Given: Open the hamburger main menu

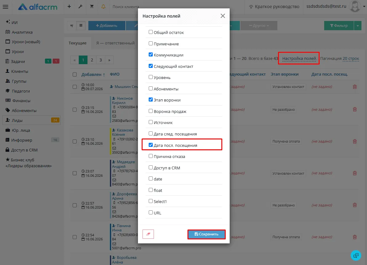Looking at the screenshot, I should click(x=5, y=6).
